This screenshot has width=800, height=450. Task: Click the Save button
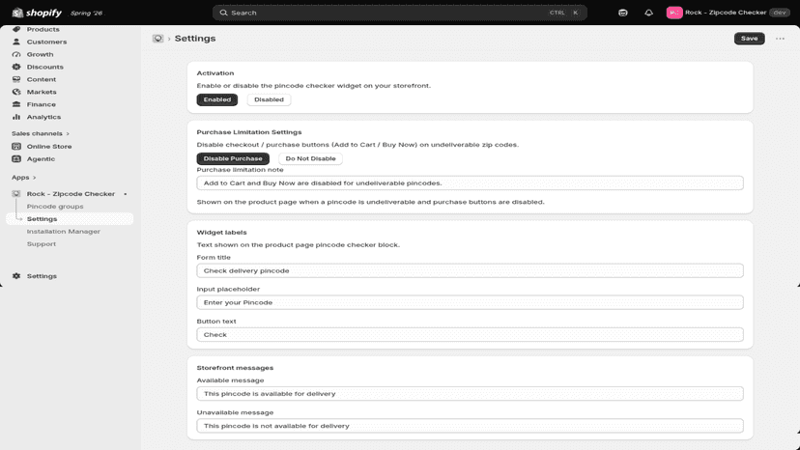coord(749,39)
